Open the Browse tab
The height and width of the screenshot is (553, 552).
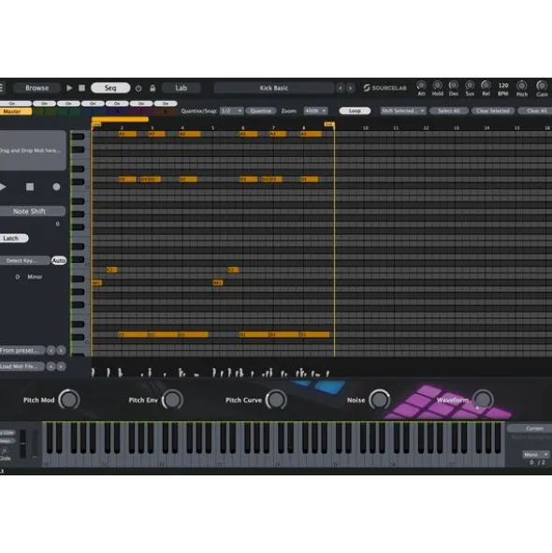[x=37, y=88]
